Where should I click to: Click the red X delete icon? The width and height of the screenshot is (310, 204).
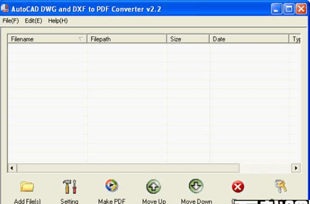click(238, 186)
